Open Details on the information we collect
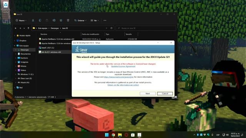Viewport: 246px width, 138px height. click(x=123, y=85)
